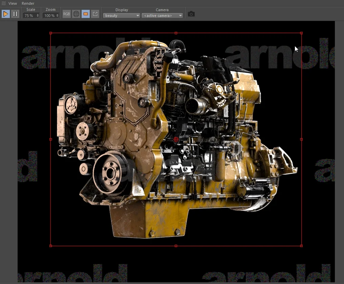Click the export to external window icon
This screenshot has height=284, width=344.
pyautogui.click(x=95, y=14)
